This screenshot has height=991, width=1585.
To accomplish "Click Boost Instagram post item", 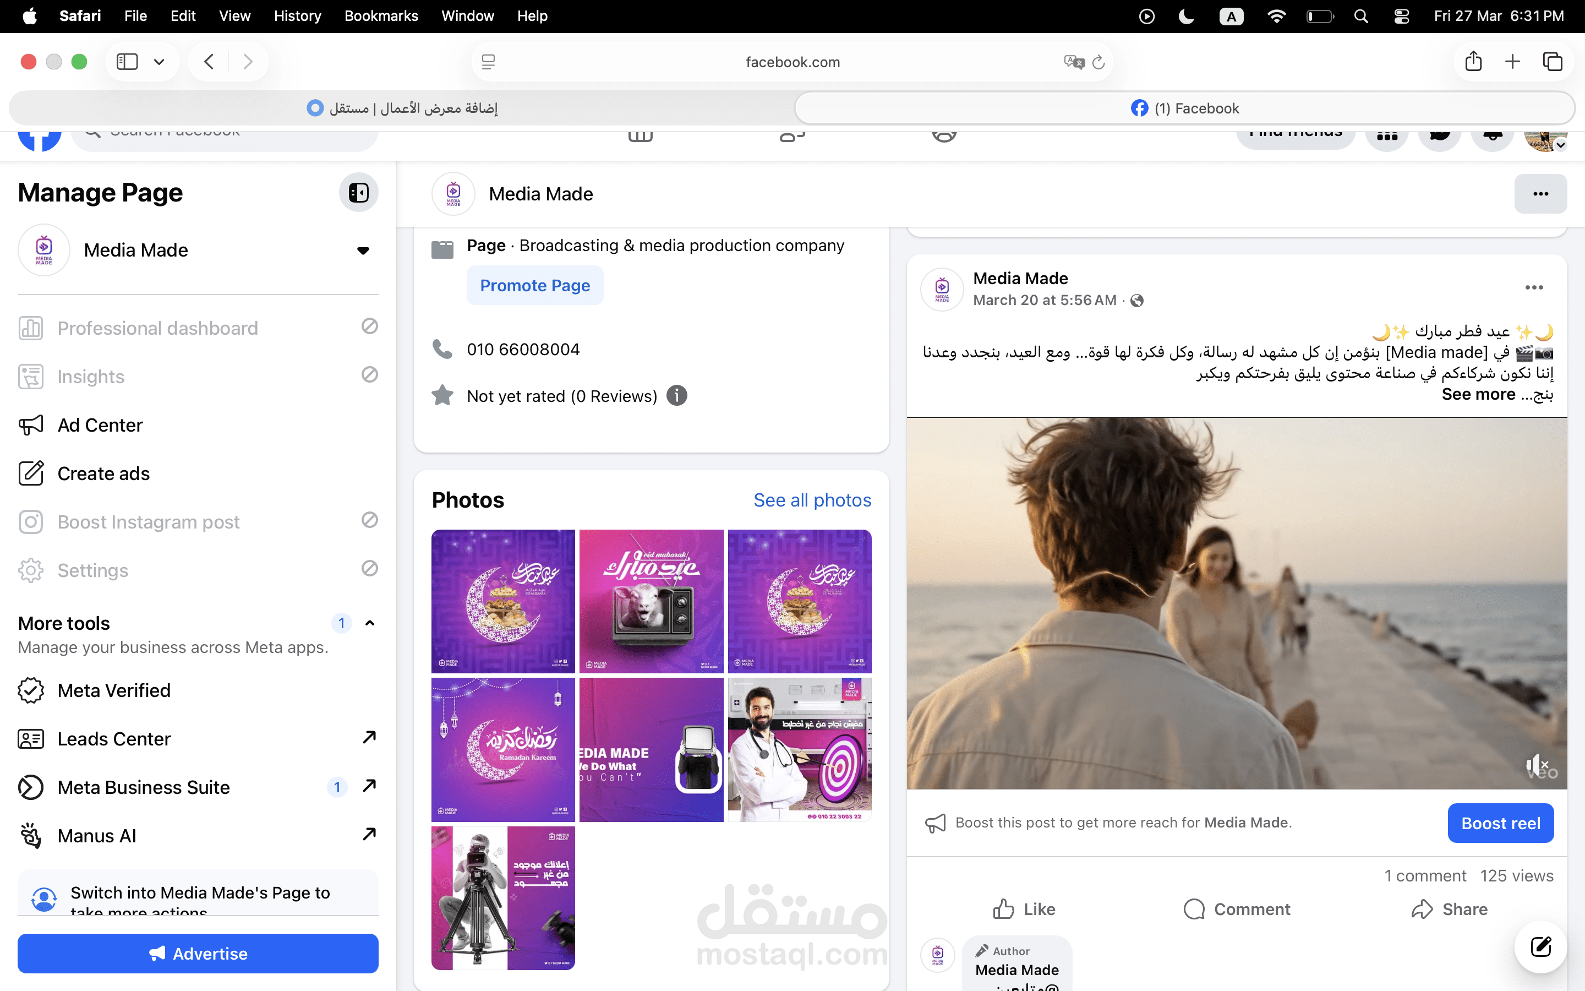I will point(198,522).
